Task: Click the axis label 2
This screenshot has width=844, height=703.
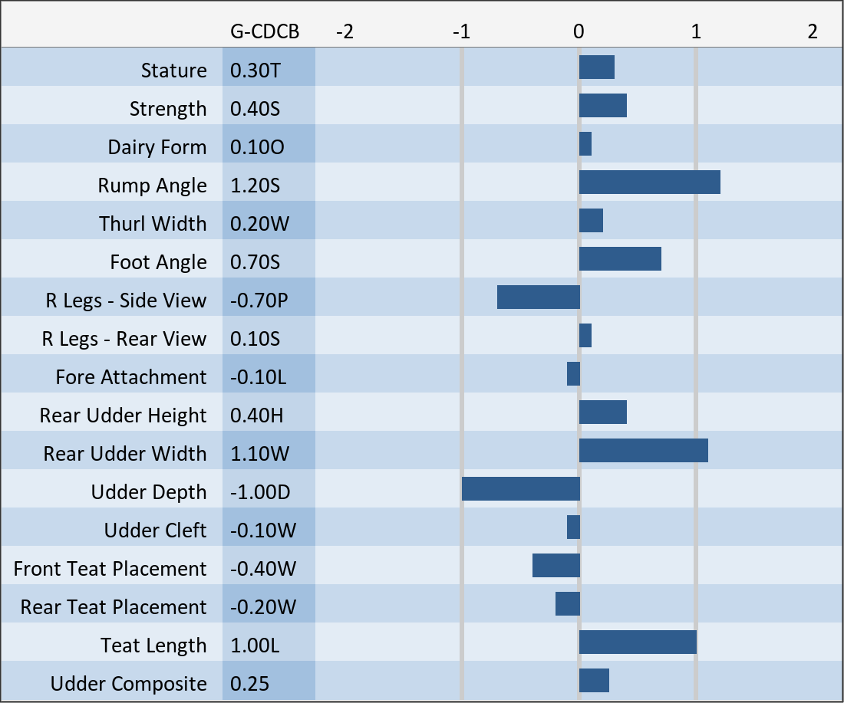Action: [813, 31]
